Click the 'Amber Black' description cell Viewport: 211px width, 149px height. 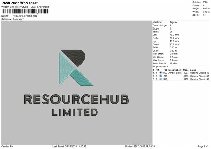175,73
